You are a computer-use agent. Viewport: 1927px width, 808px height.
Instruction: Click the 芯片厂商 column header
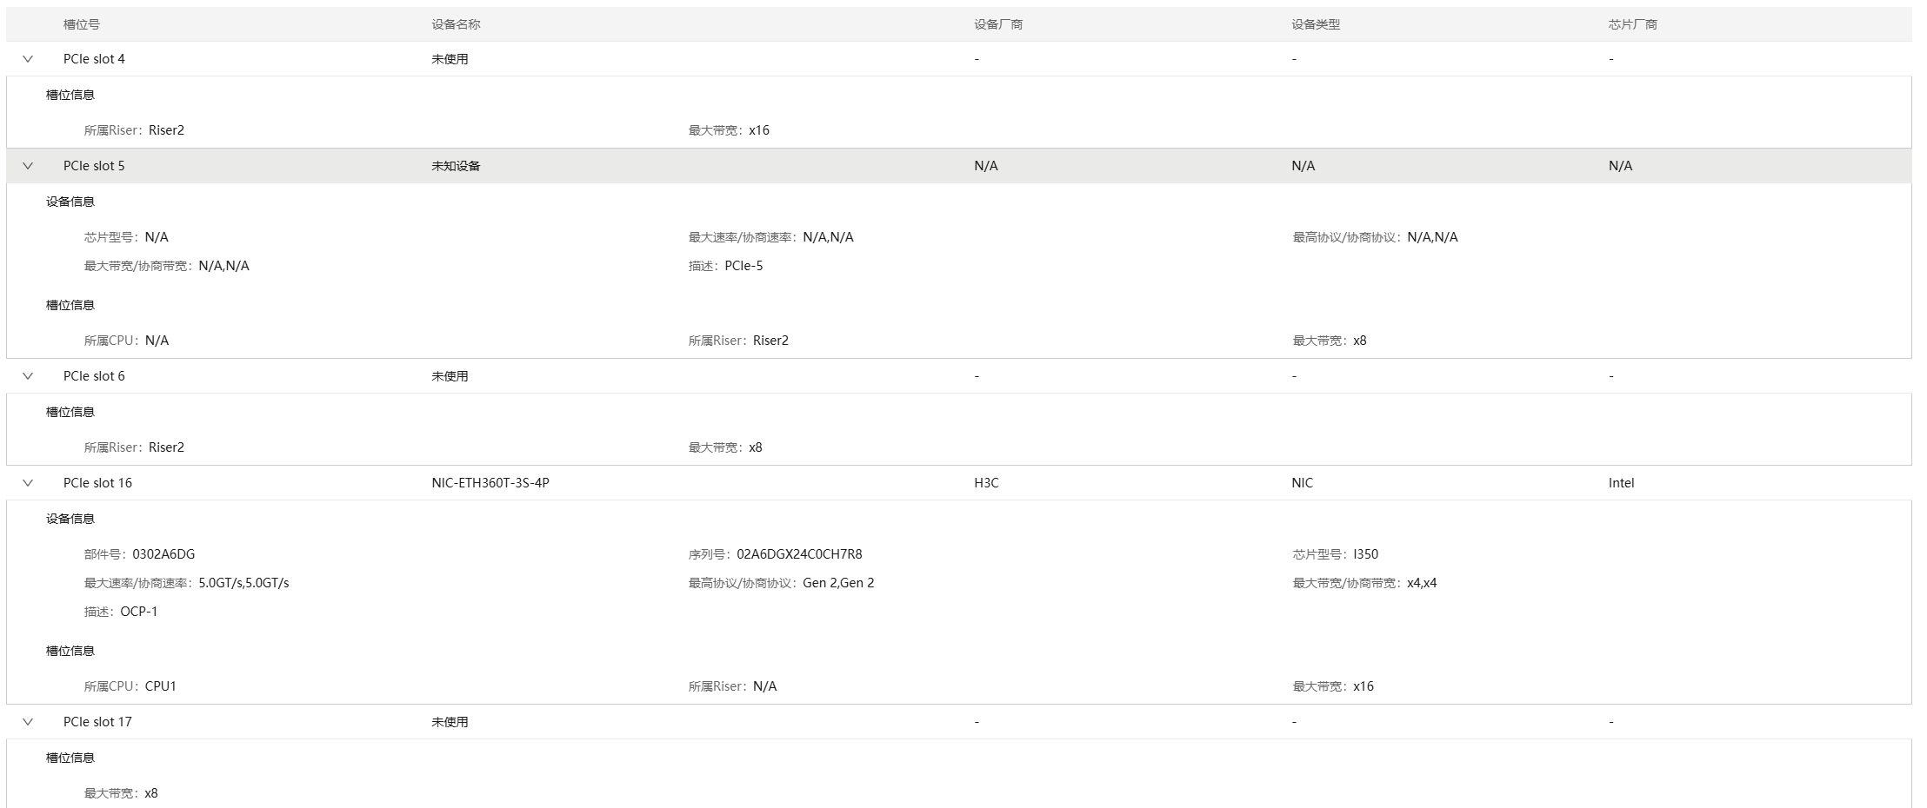[1632, 24]
